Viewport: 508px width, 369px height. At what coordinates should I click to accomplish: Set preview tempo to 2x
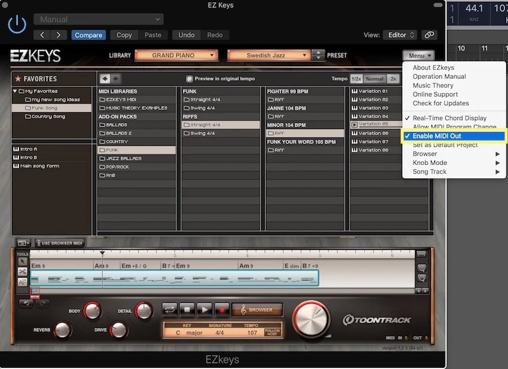[393, 79]
